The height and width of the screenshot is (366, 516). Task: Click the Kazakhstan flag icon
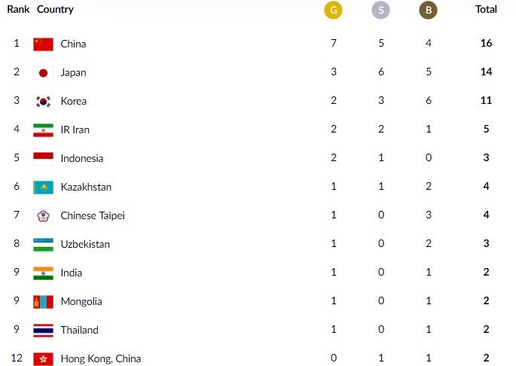click(x=43, y=187)
